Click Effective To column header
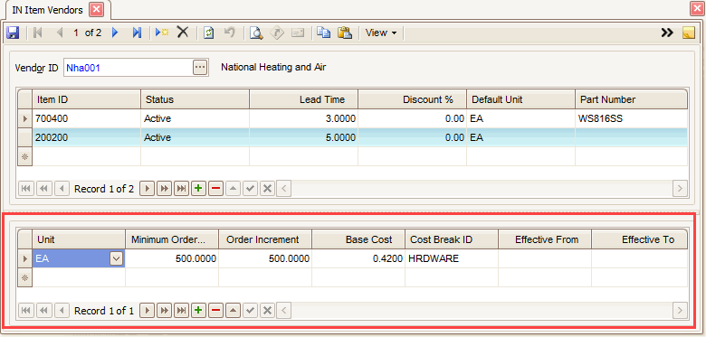706x337 pixels. click(639, 239)
